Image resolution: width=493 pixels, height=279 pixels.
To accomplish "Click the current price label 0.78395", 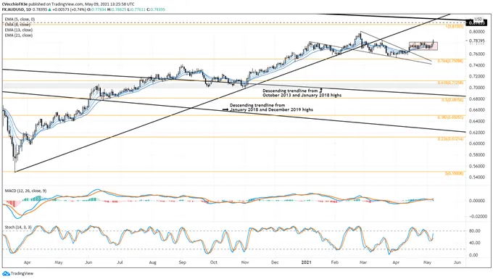I will (x=476, y=41).
